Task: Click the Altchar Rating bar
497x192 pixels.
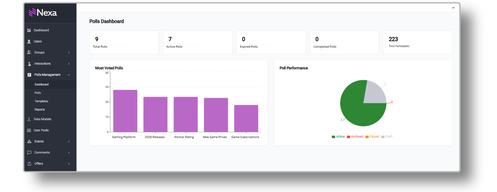Action: [x=186, y=114]
